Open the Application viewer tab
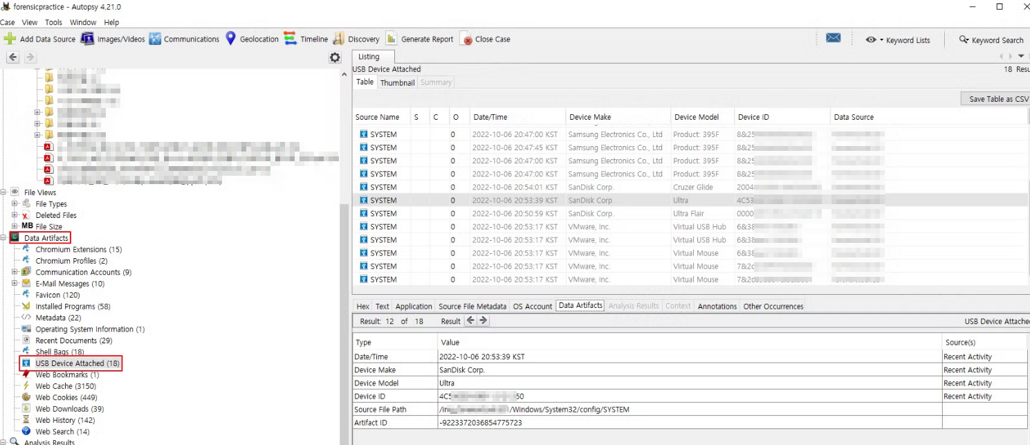 point(414,306)
